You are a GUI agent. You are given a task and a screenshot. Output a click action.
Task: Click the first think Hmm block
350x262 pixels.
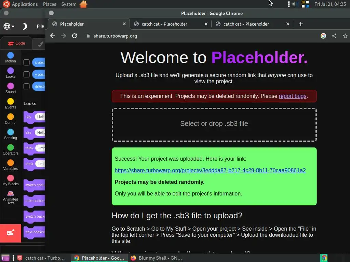coord(35,148)
